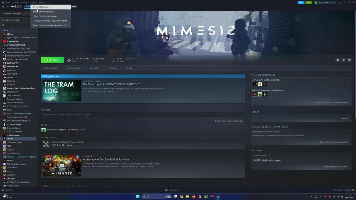
Task: Click Ekran Görüntüsü Tuşunu Değiştir link
Action: (x=334, y=142)
